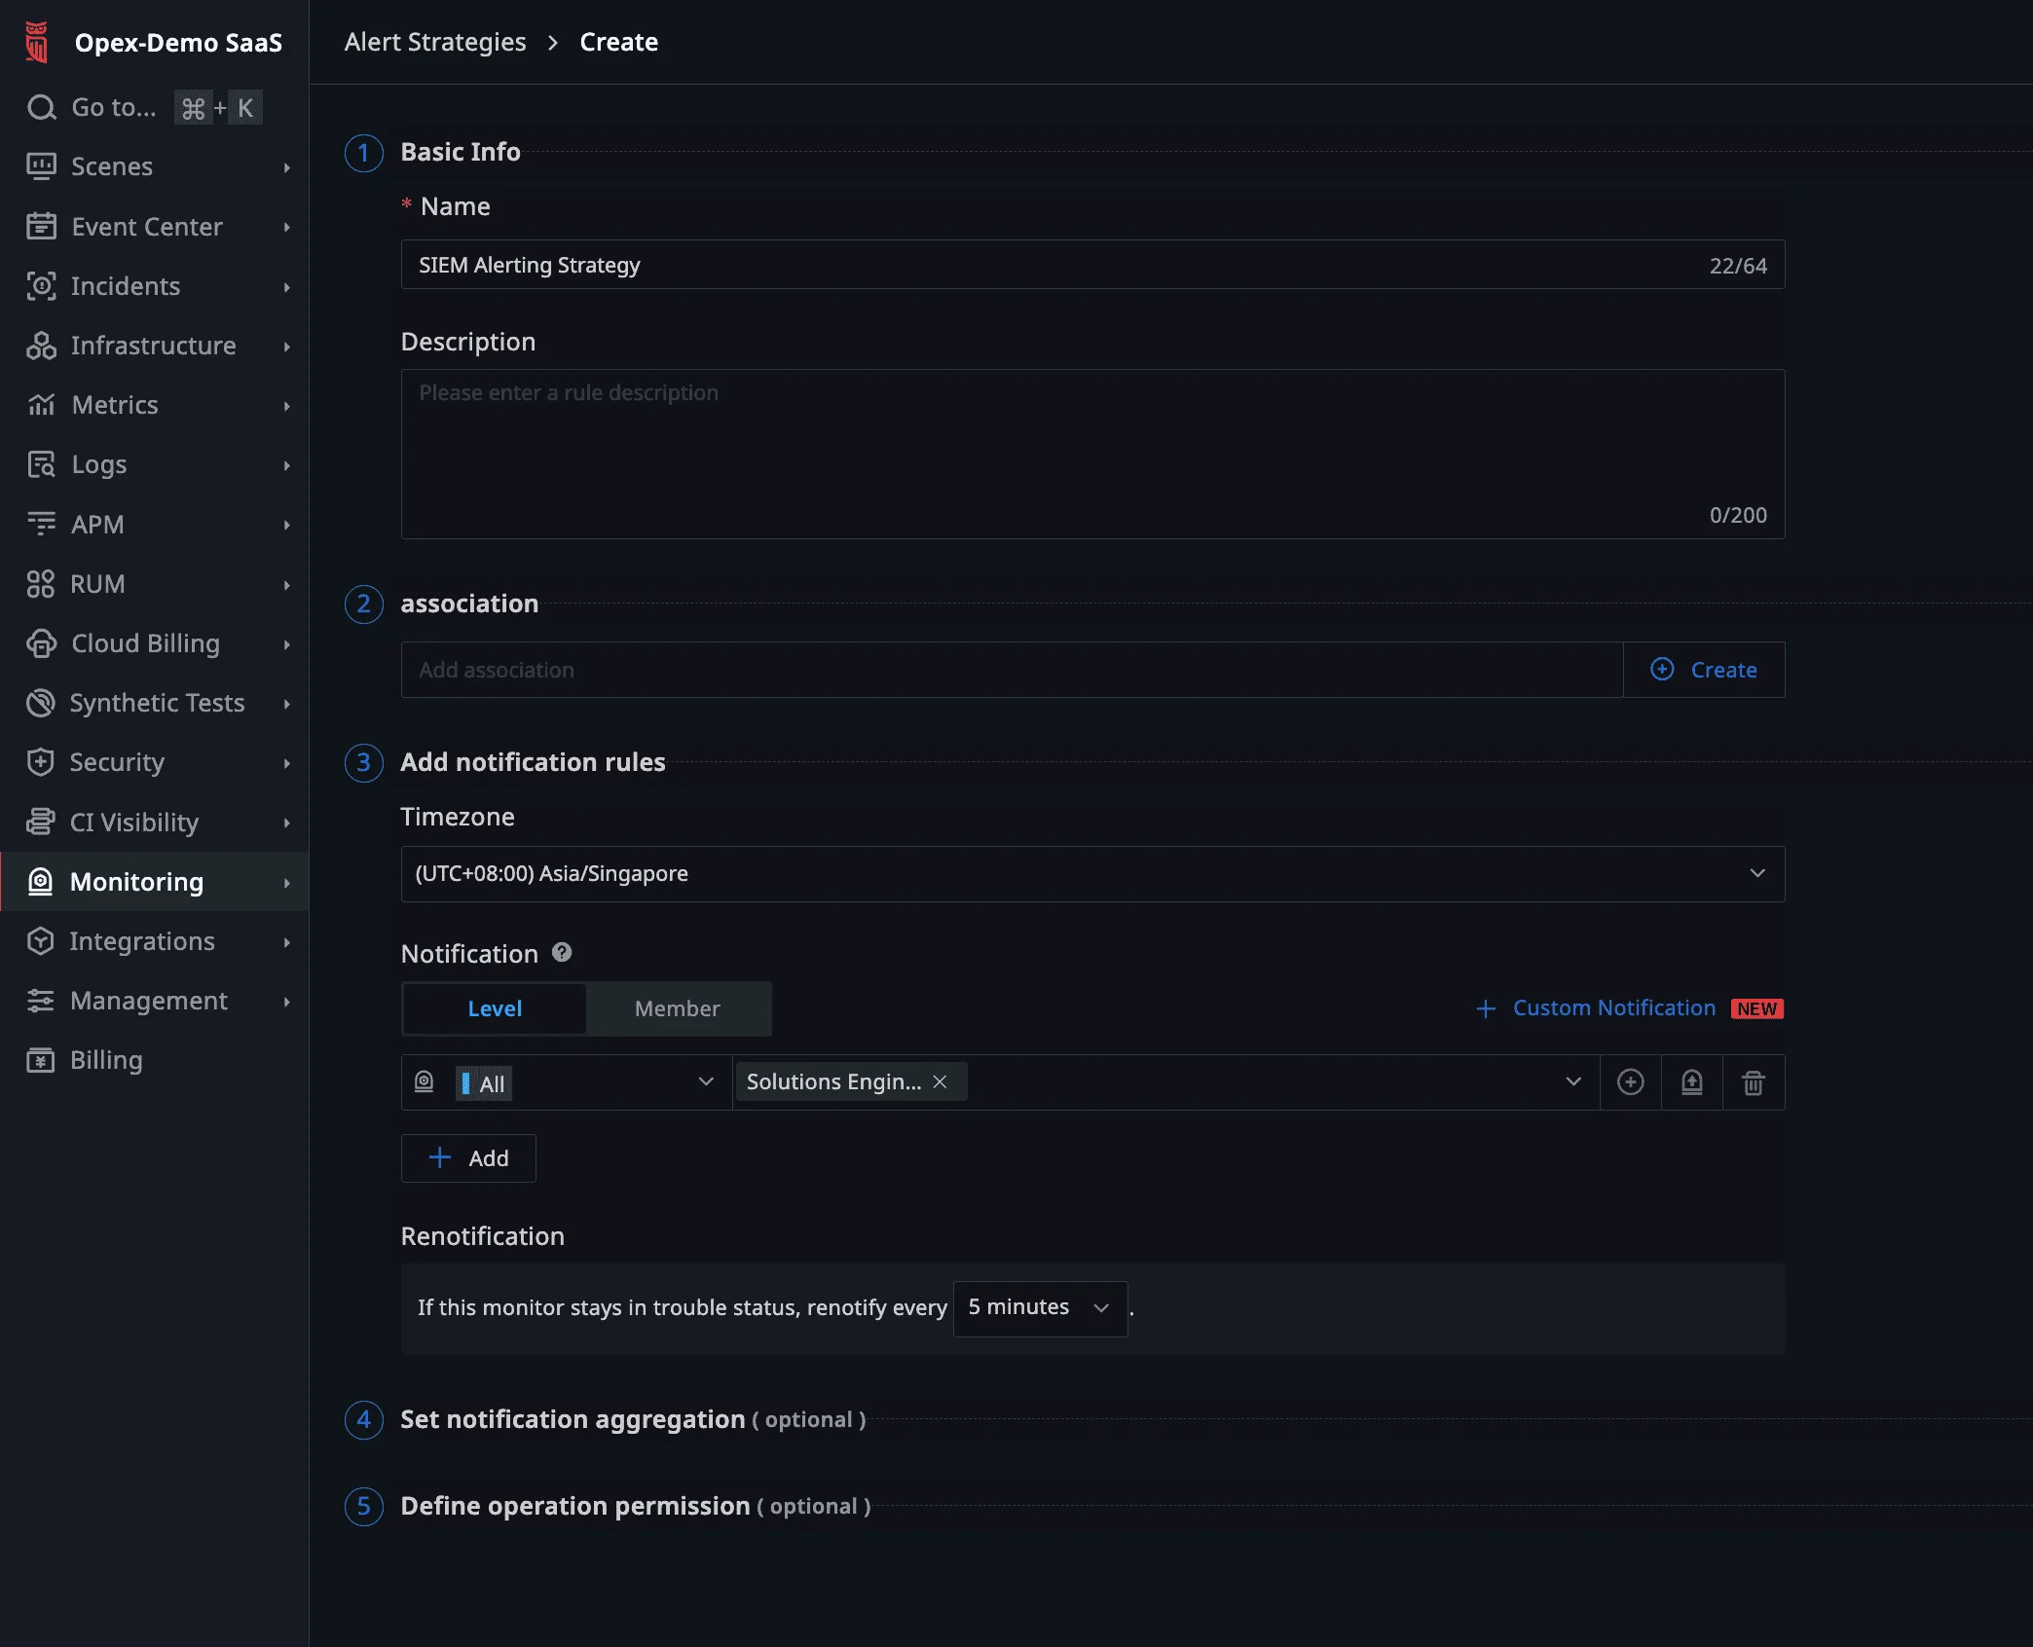Click the Opex-Demo SaaS logo icon

[x=37, y=43]
